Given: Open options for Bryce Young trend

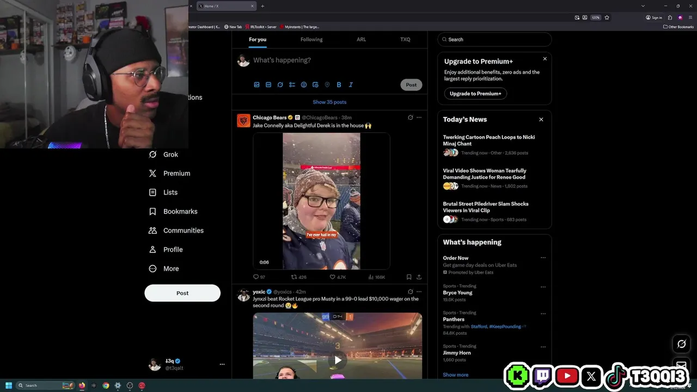Looking at the screenshot, I should (543, 286).
